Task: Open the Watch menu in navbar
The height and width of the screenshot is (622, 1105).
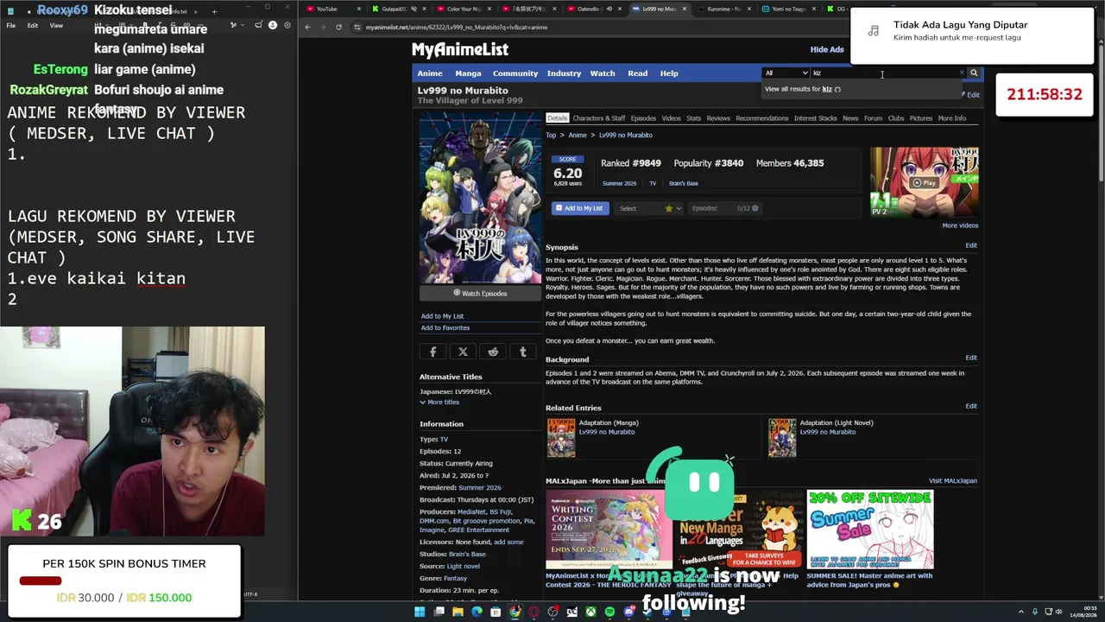Action: pyautogui.click(x=603, y=73)
